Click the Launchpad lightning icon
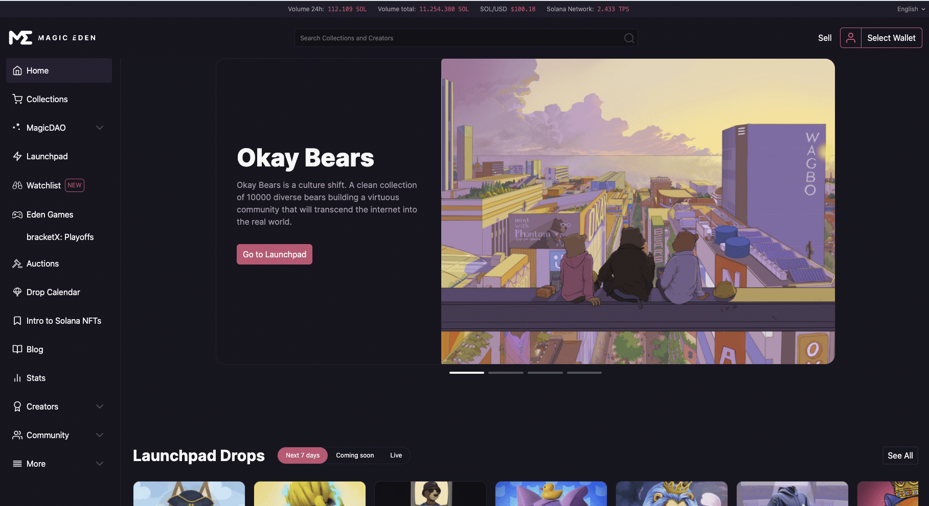Viewport: 929px width, 506px height. [x=17, y=156]
